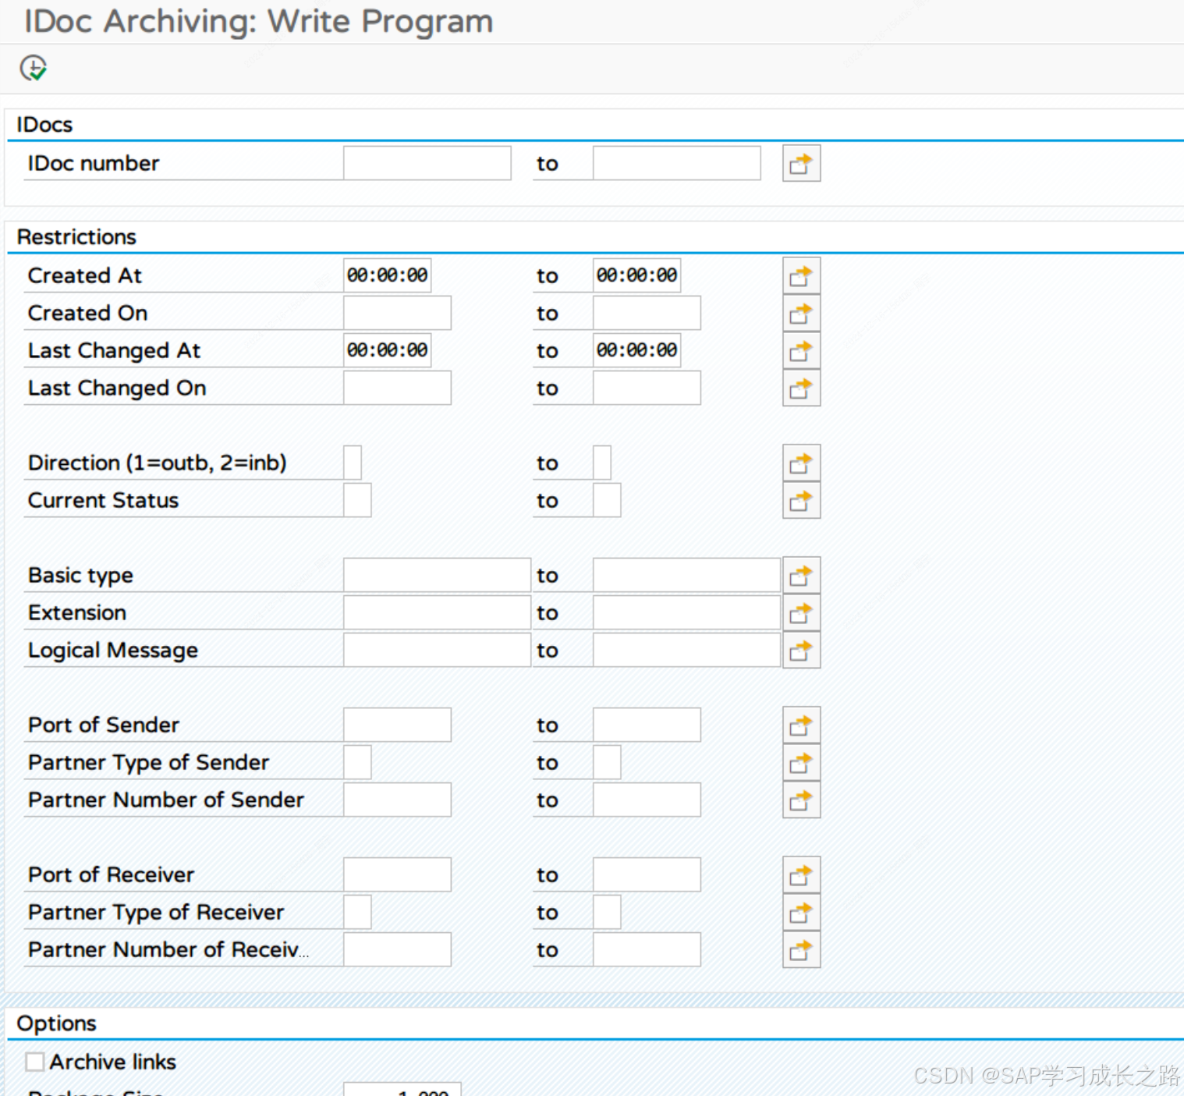The width and height of the screenshot is (1184, 1096).
Task: Open multiple selection for Direction
Action: click(801, 462)
